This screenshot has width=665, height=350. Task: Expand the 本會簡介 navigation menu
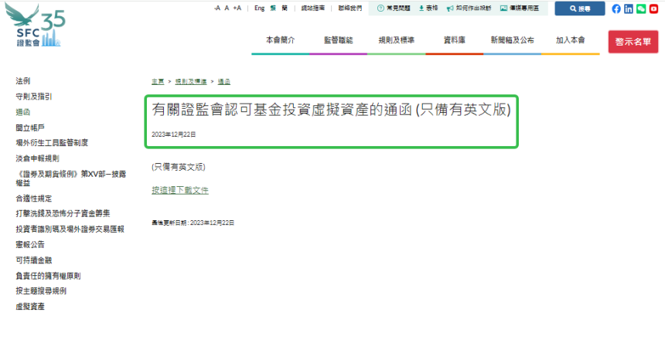[x=280, y=40]
